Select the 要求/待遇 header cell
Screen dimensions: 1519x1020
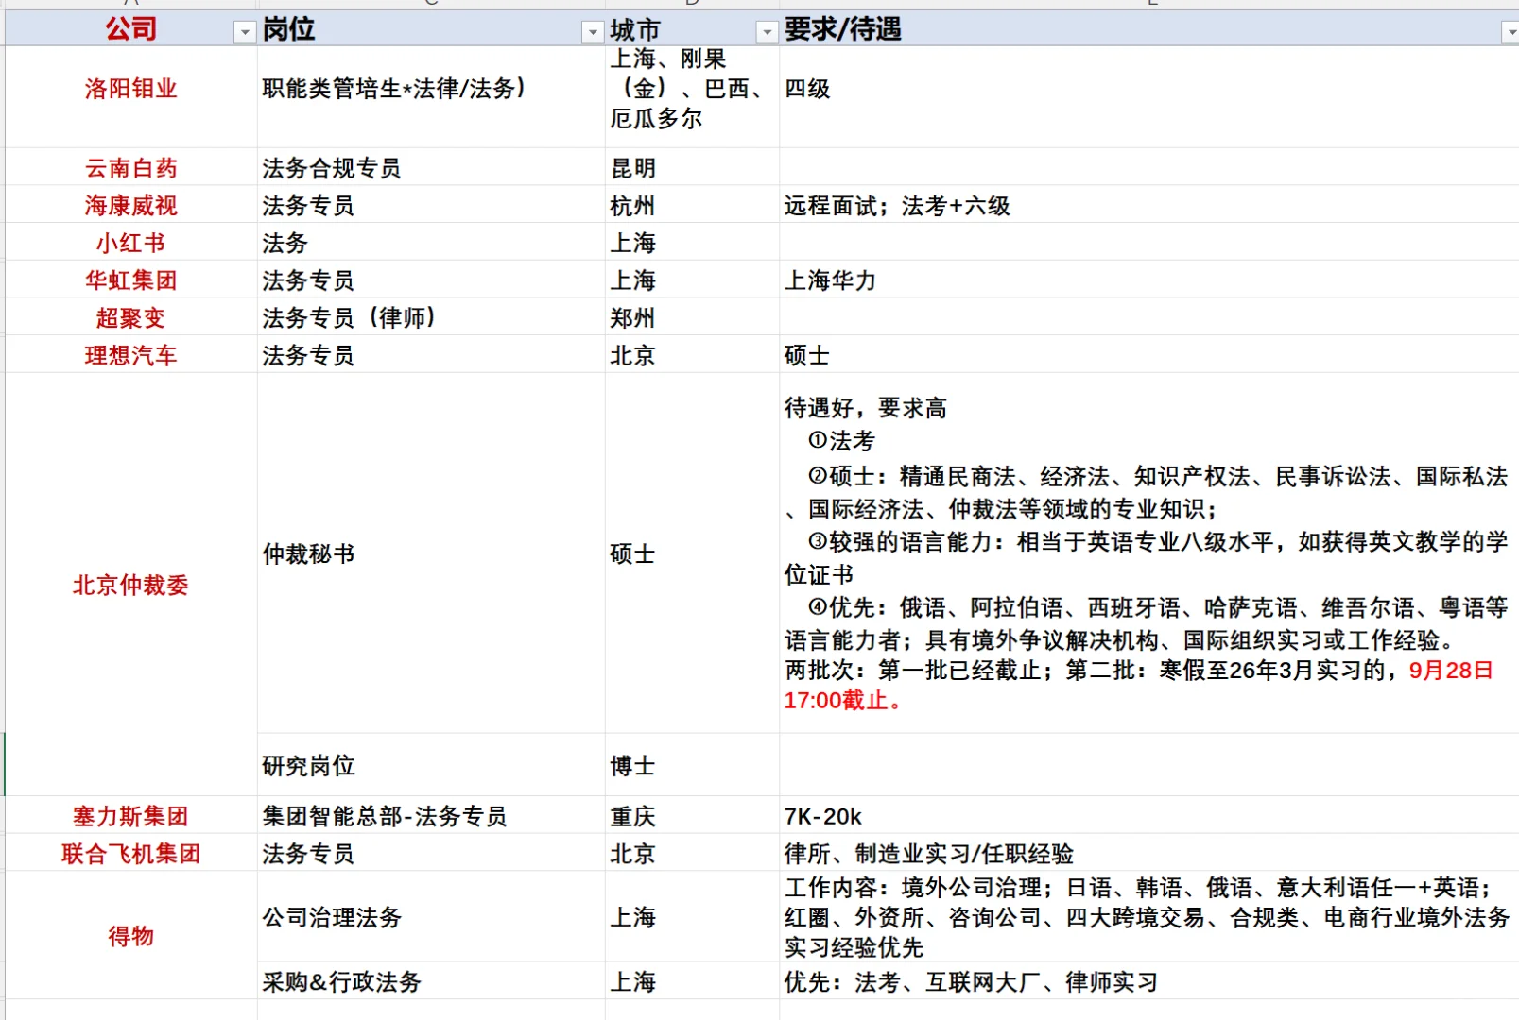coord(1149,28)
